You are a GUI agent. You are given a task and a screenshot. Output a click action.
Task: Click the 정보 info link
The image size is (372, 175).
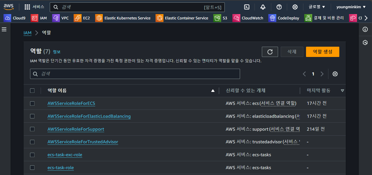57,52
